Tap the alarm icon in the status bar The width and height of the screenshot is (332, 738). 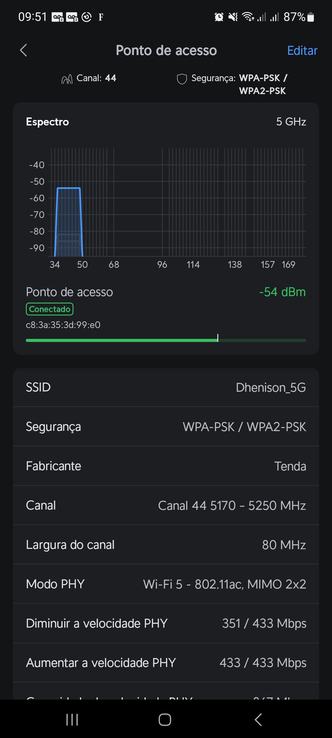(x=219, y=17)
